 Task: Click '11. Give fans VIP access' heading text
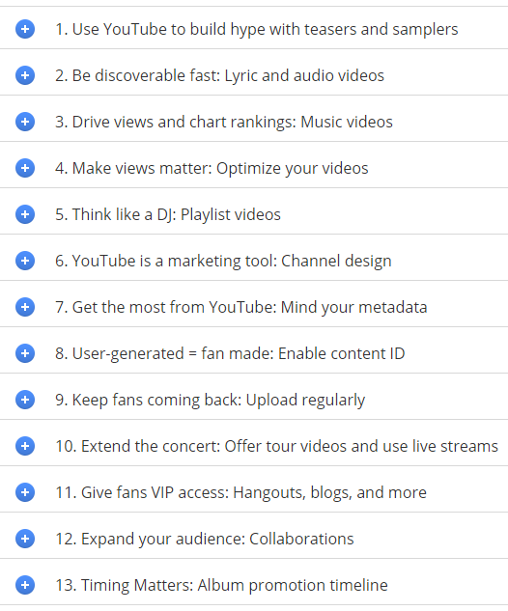click(x=142, y=492)
